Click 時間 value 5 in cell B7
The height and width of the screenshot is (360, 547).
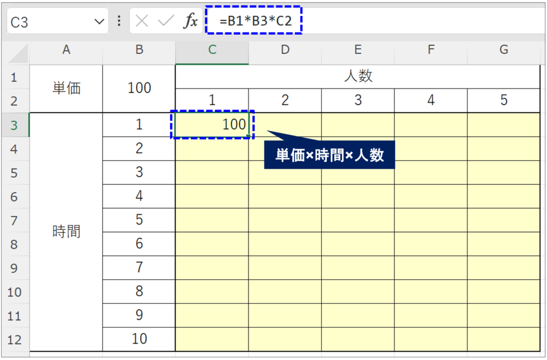coord(139,220)
